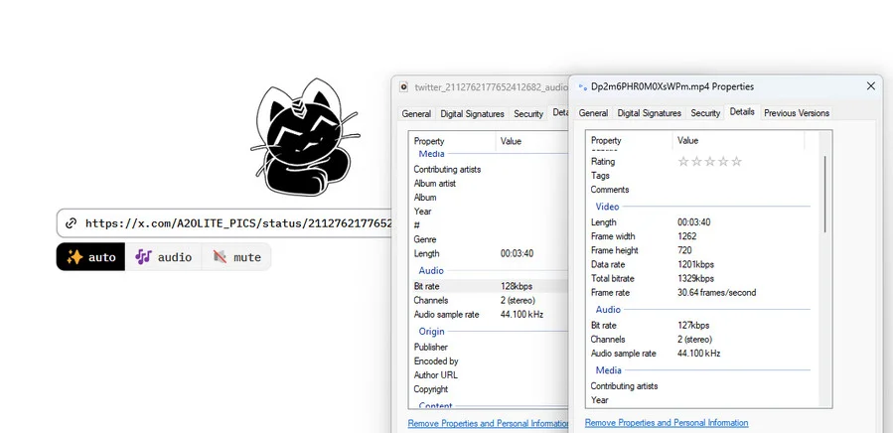Open Previous Versions tab in mp4 Properties
The width and height of the screenshot is (893, 433).
pyautogui.click(x=797, y=113)
